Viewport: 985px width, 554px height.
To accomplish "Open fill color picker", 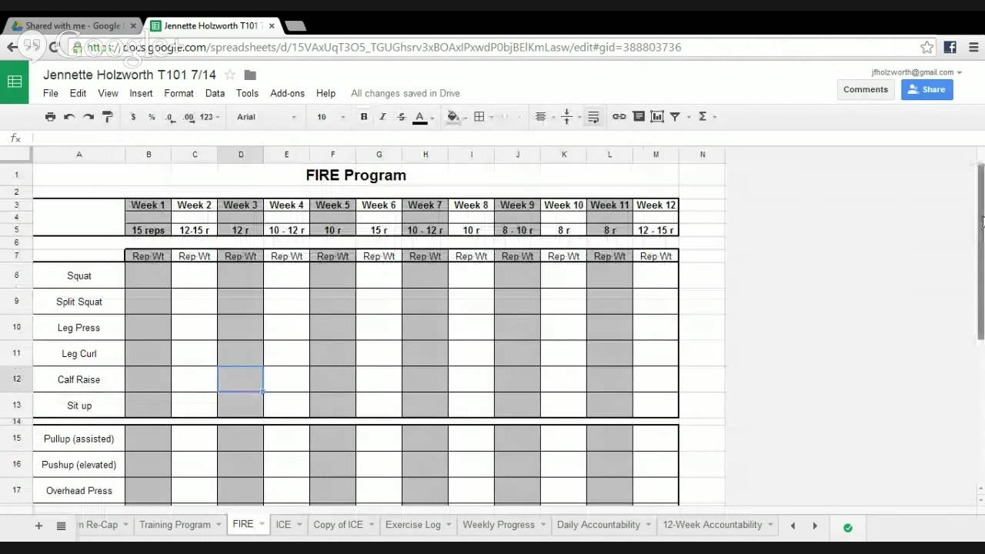I will click(455, 117).
